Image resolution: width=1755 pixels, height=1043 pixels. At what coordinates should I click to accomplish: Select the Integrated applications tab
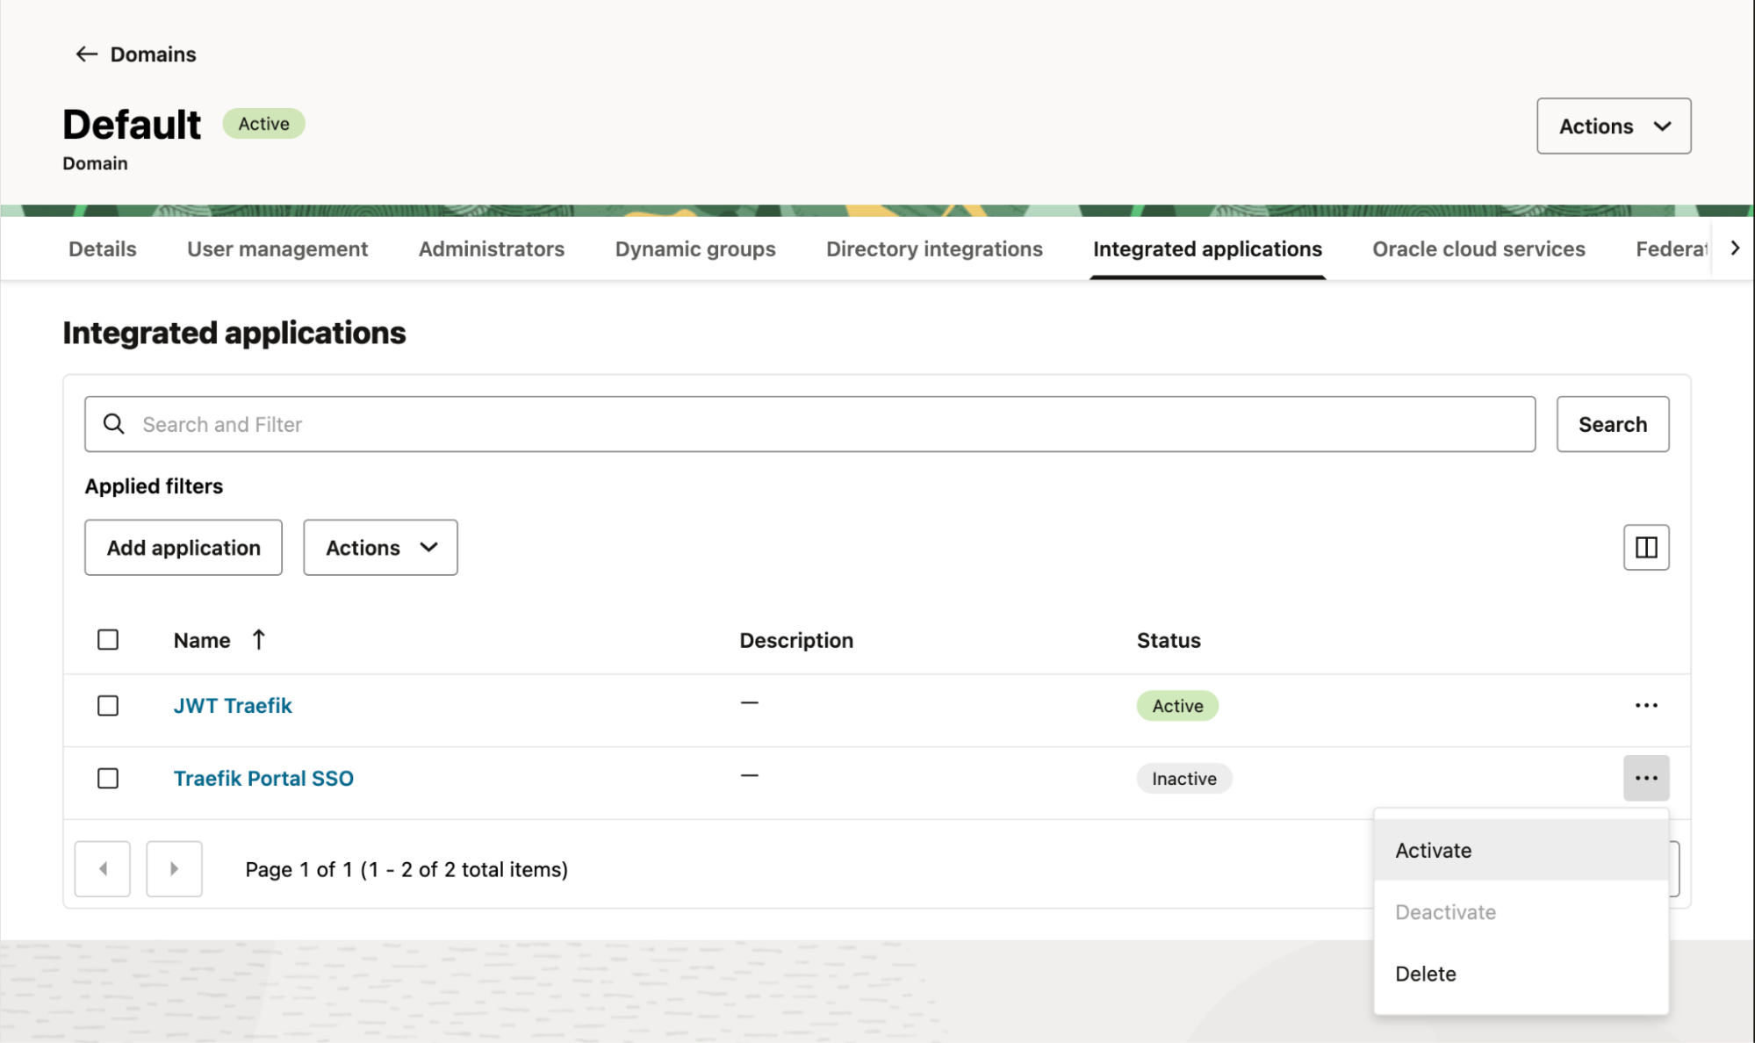(1207, 249)
